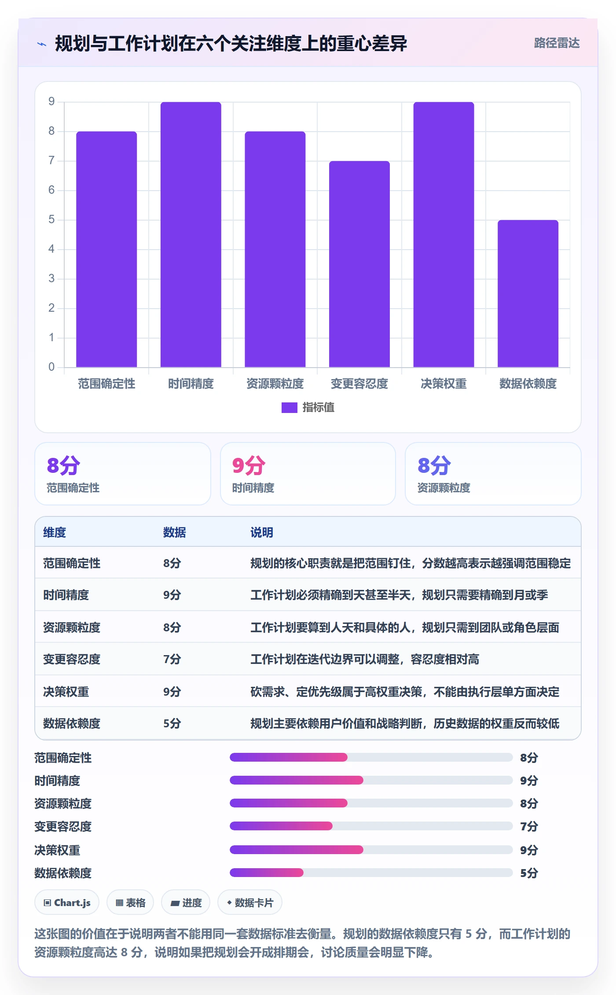616x995 pixels.
Task: Click the 5分 value beside 数据依赖度 progress bar
Action: [x=529, y=873]
